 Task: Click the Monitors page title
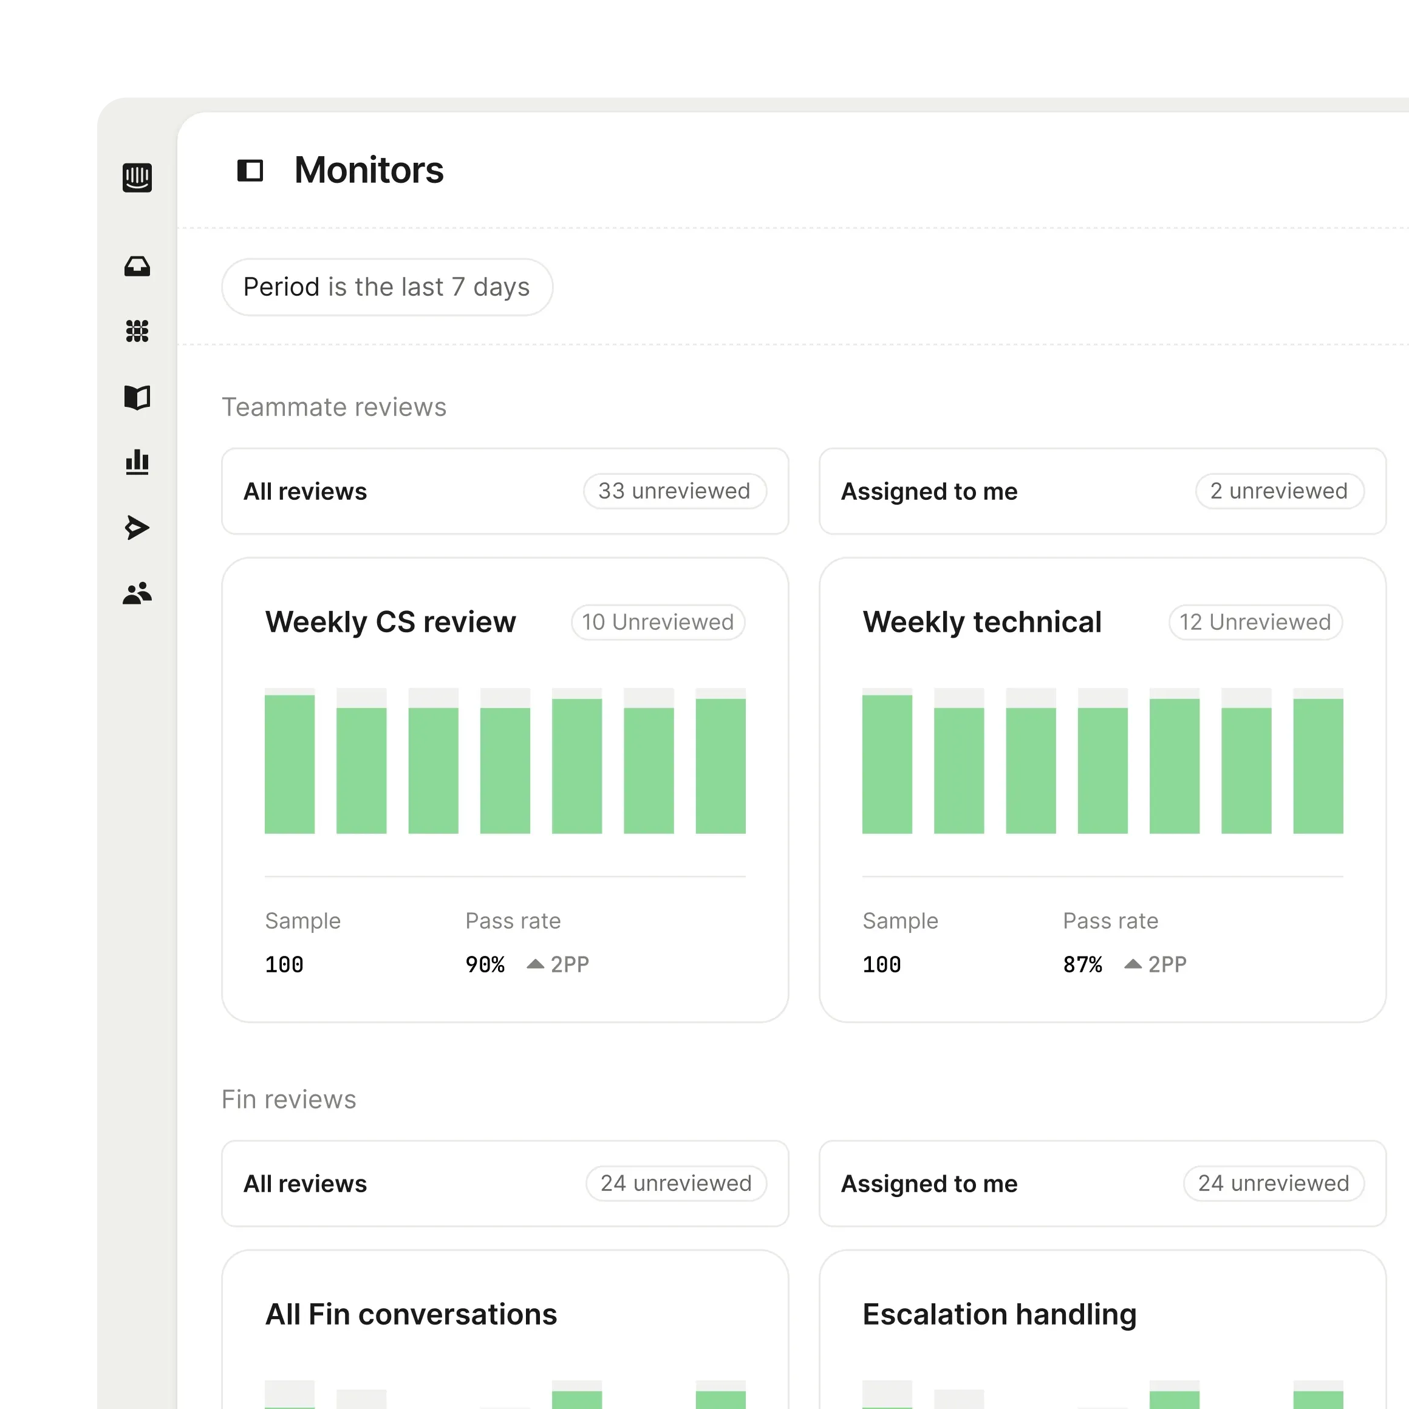(x=369, y=170)
